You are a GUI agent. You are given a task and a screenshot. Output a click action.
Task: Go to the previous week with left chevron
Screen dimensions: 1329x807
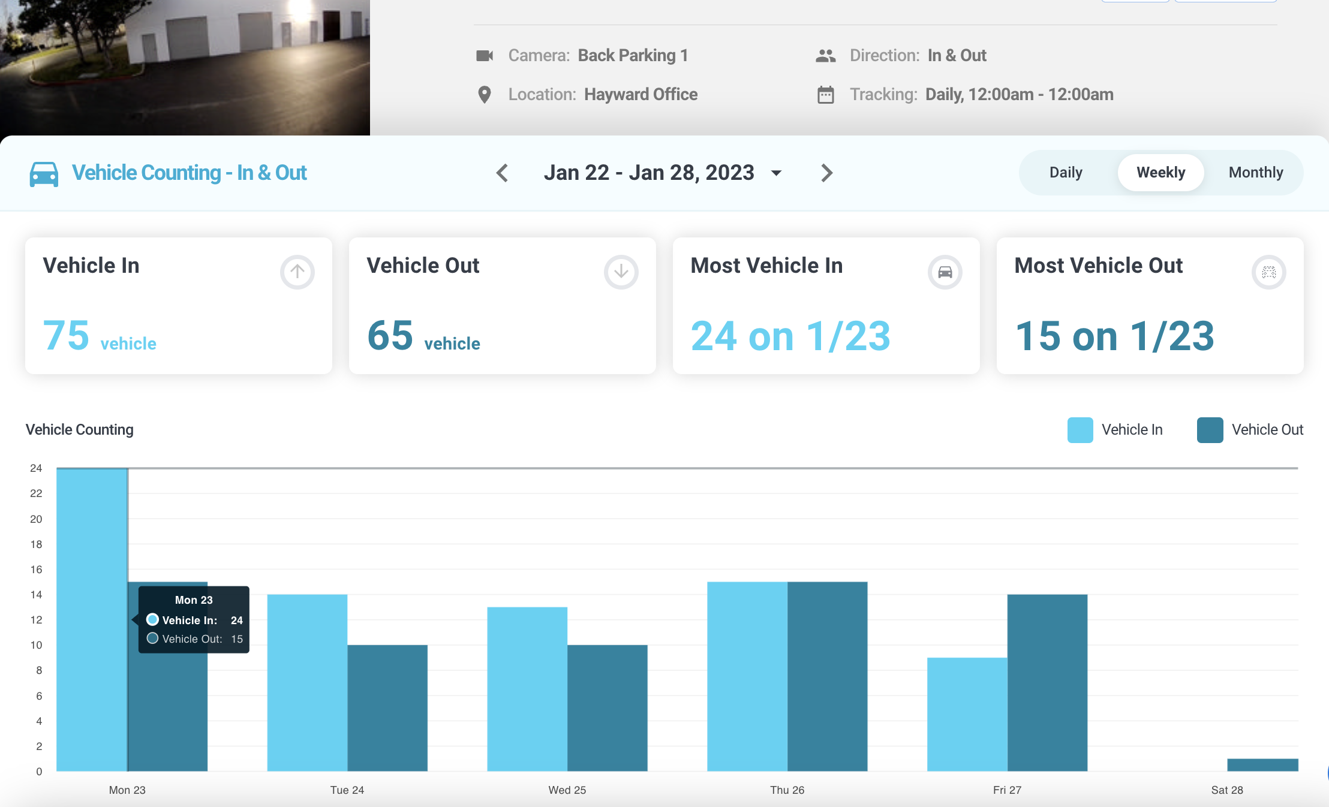tap(503, 173)
